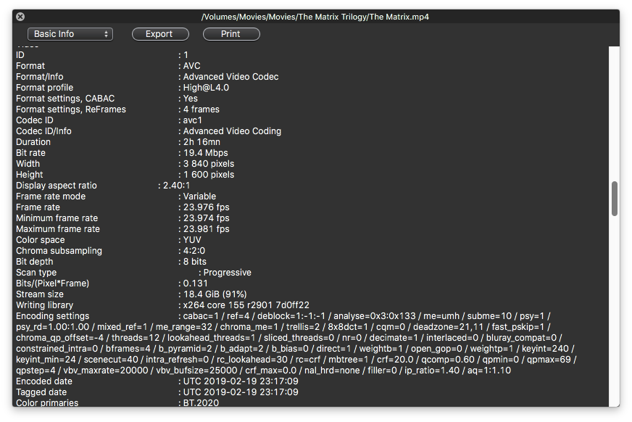
Task: Click the Encoding settings label
Action: [x=53, y=316]
